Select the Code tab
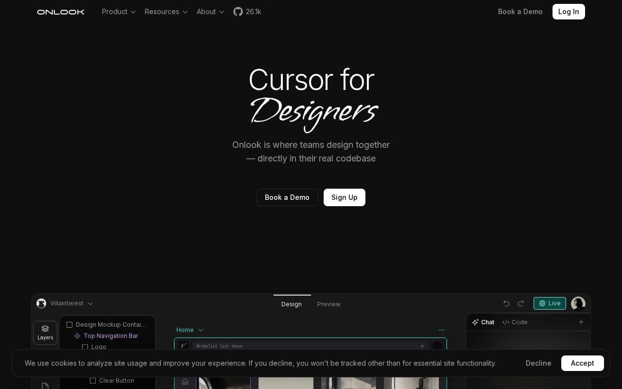622x389 pixels. click(515, 322)
